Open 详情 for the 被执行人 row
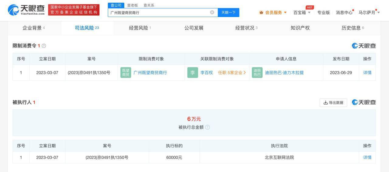The height and width of the screenshot is (172, 389). [367, 157]
